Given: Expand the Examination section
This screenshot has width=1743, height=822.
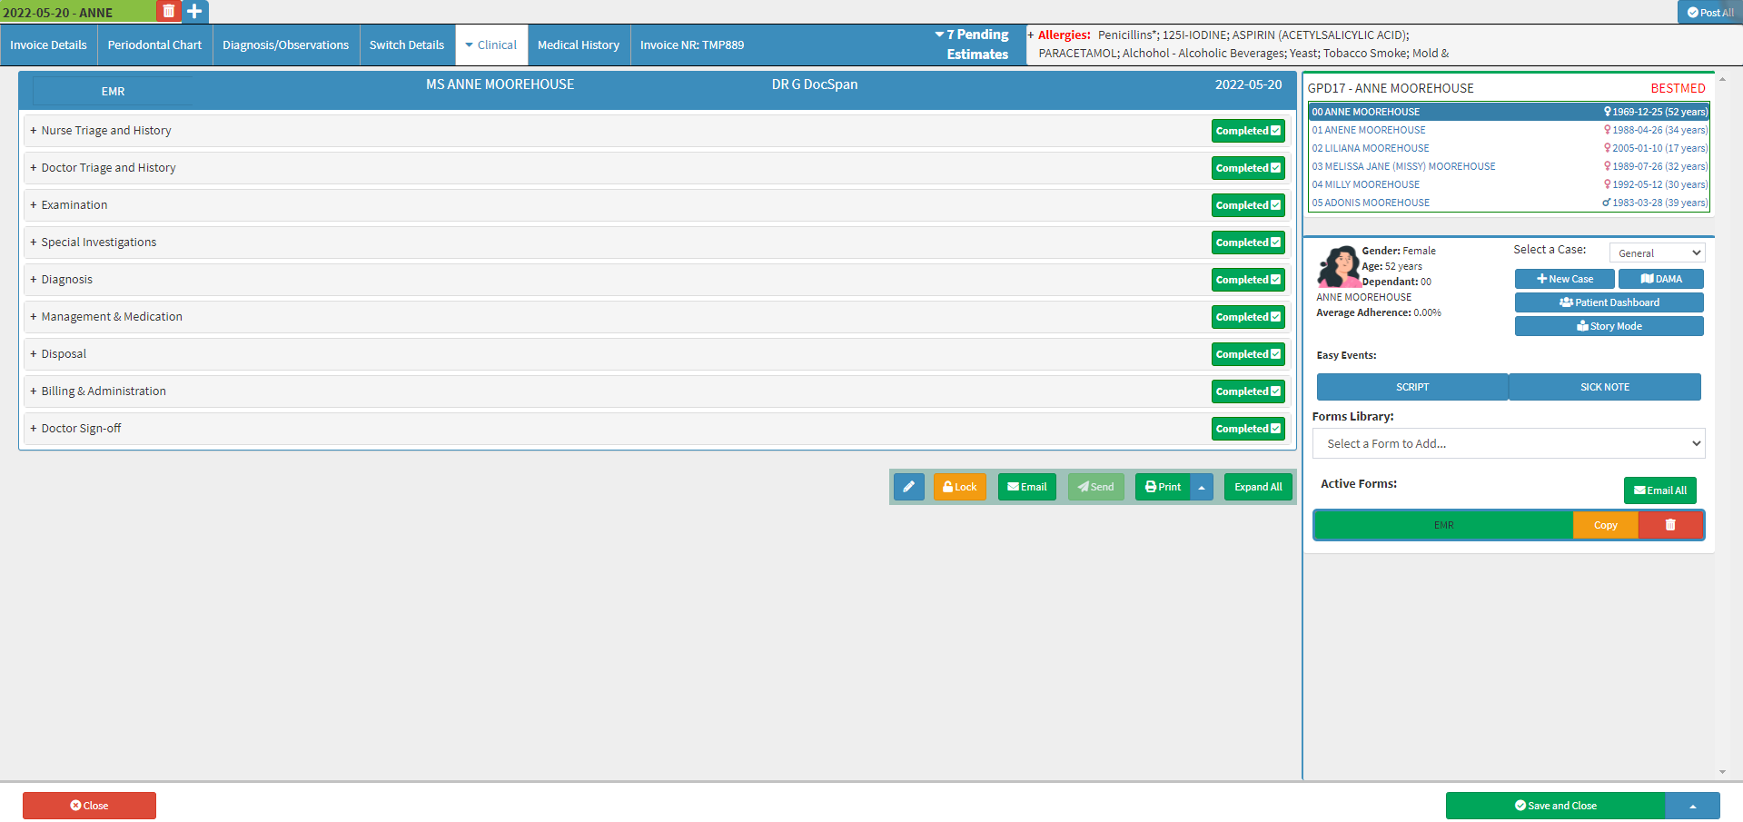Looking at the screenshot, I should [74, 205].
